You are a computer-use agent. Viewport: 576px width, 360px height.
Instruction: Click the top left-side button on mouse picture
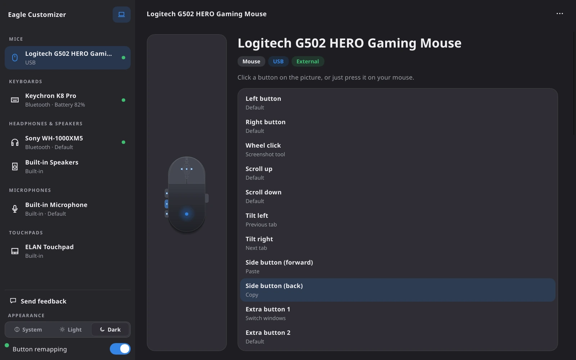click(166, 193)
